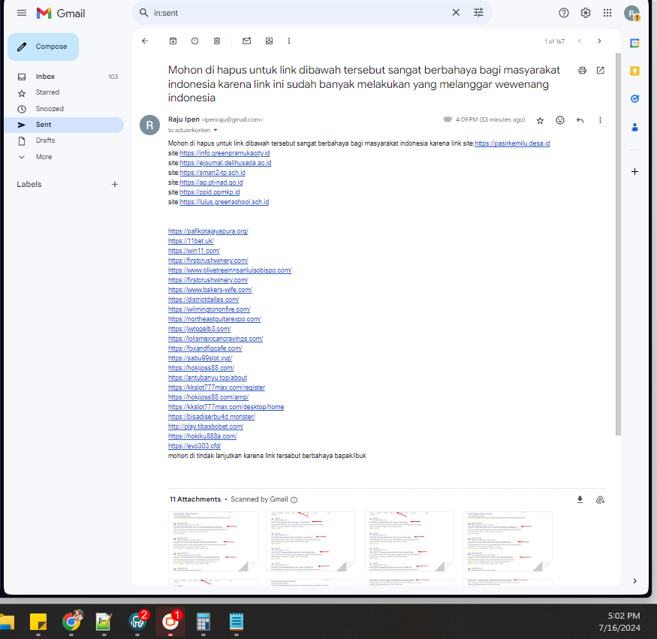
Task: Print all with printer icon
Action: point(582,71)
